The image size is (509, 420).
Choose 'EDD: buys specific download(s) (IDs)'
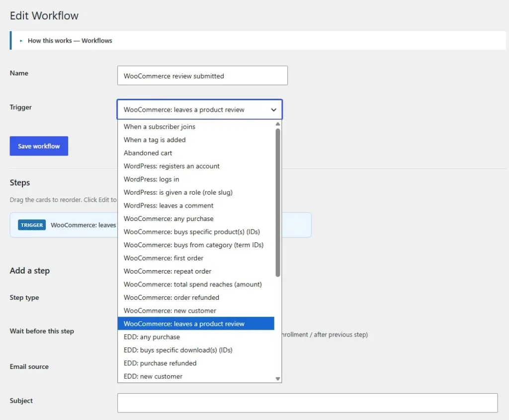pyautogui.click(x=196, y=350)
